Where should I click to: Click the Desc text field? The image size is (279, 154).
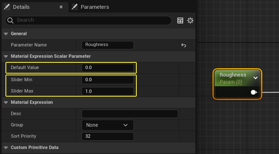(130, 114)
